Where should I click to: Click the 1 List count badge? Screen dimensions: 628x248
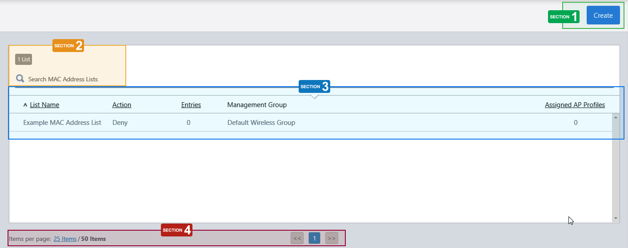[23, 60]
